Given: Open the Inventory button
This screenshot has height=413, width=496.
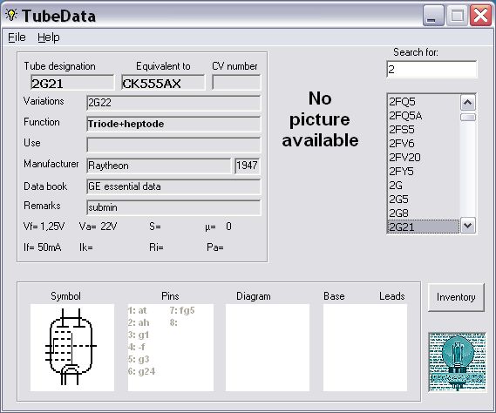Looking at the screenshot, I should pos(456,297).
